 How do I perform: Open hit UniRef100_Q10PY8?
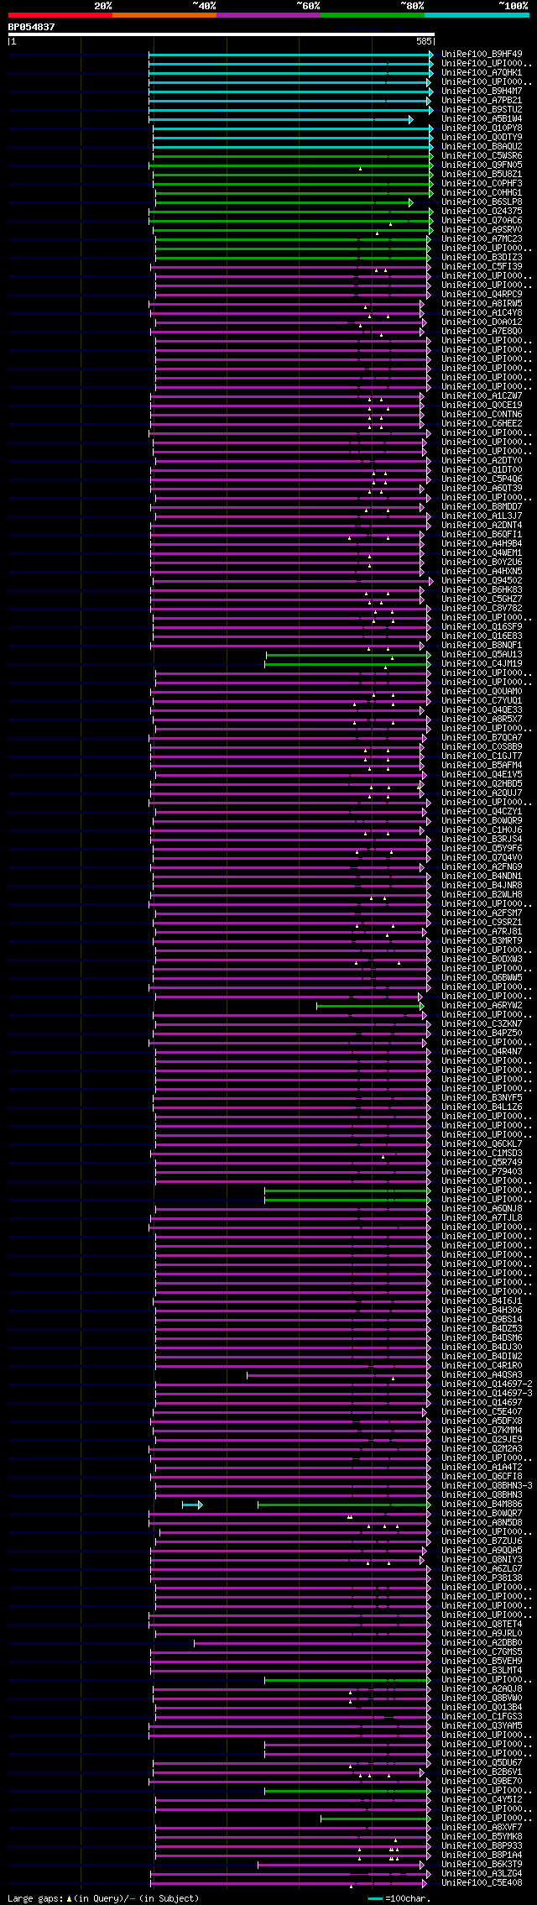tap(482, 128)
